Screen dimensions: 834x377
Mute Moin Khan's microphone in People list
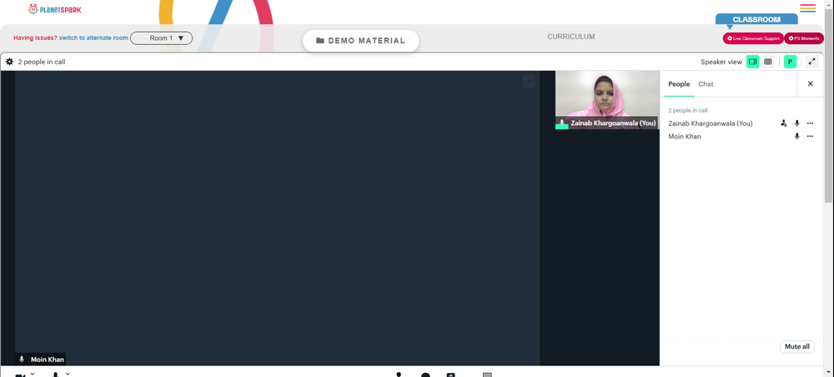pyautogui.click(x=796, y=137)
